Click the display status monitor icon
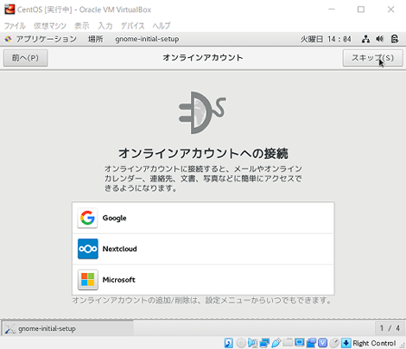This screenshot has height=349, width=406. [300, 343]
